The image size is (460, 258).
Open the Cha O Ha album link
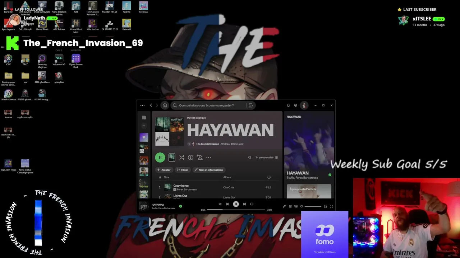pos(229,187)
